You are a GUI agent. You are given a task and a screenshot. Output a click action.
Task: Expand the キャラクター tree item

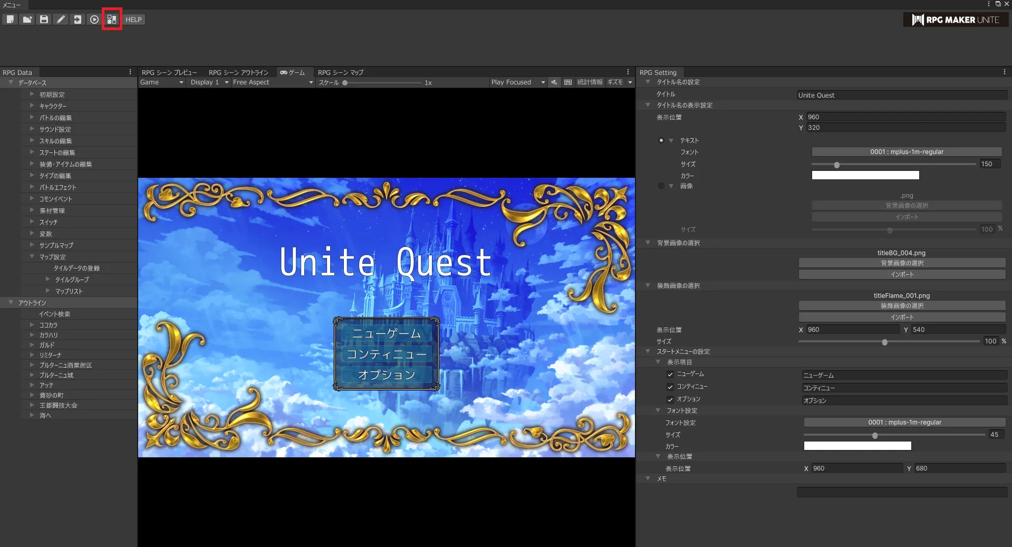32,106
